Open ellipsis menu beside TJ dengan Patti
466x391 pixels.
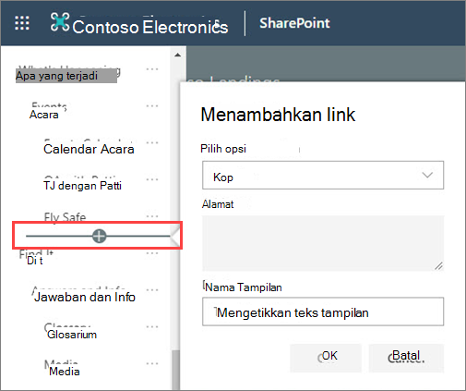tap(152, 179)
